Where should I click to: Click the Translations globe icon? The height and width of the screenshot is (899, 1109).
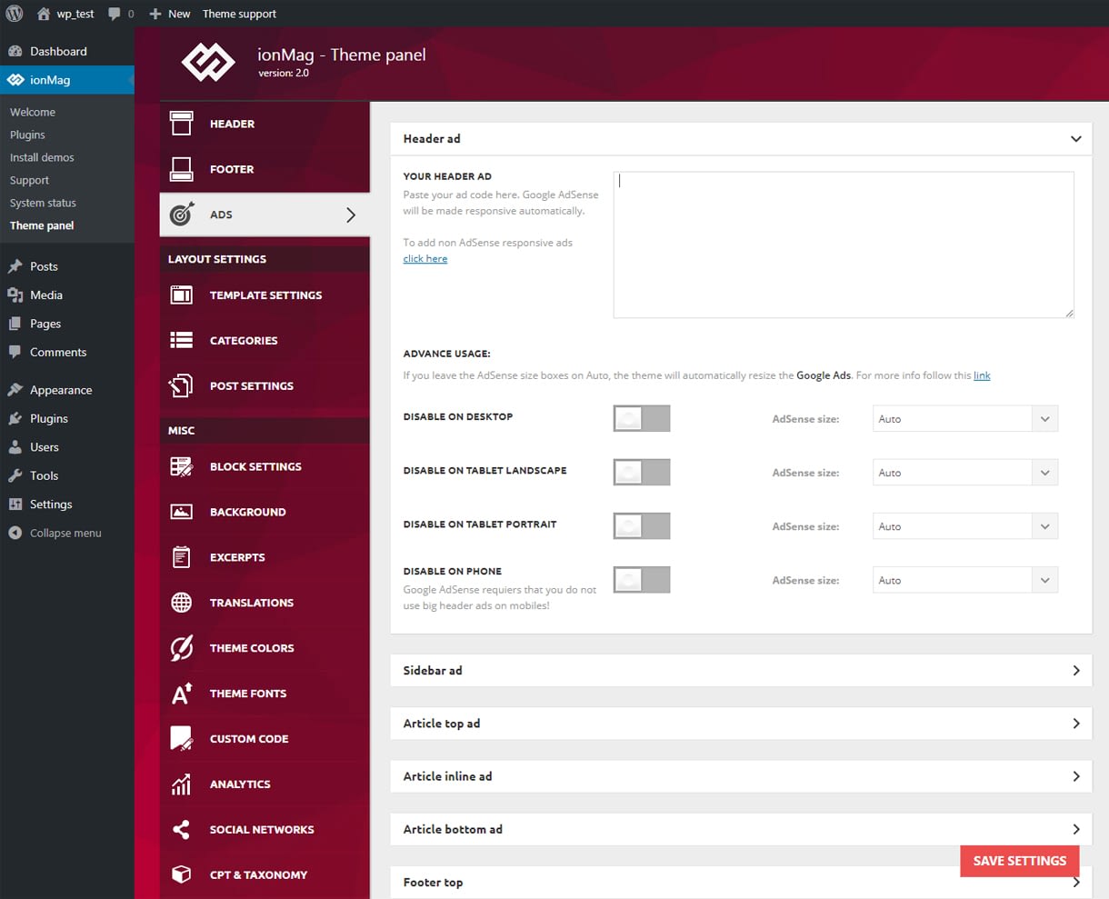click(x=182, y=603)
